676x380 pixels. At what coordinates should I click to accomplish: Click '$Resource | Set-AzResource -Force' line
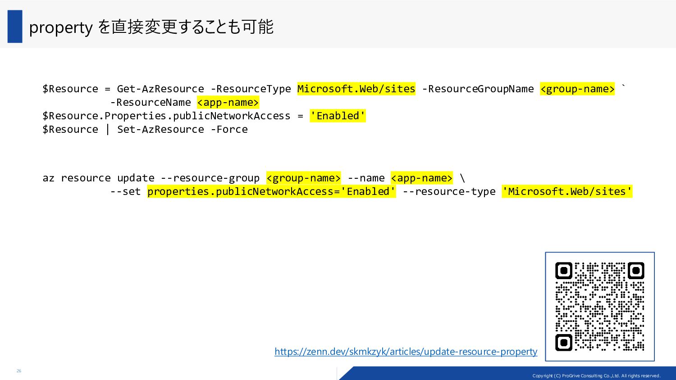(145, 130)
